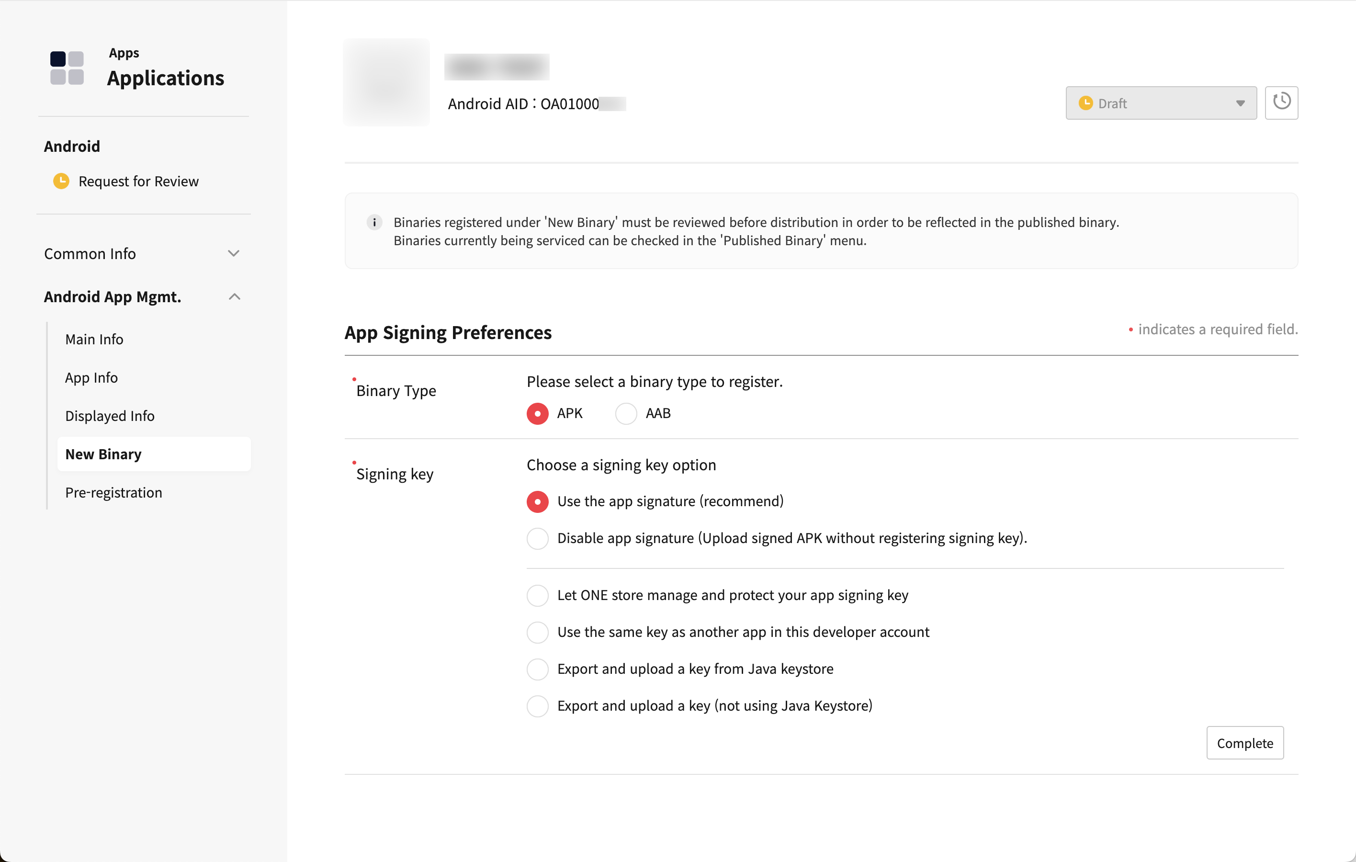Click the Complete button
The width and height of the screenshot is (1356, 862).
tap(1244, 743)
